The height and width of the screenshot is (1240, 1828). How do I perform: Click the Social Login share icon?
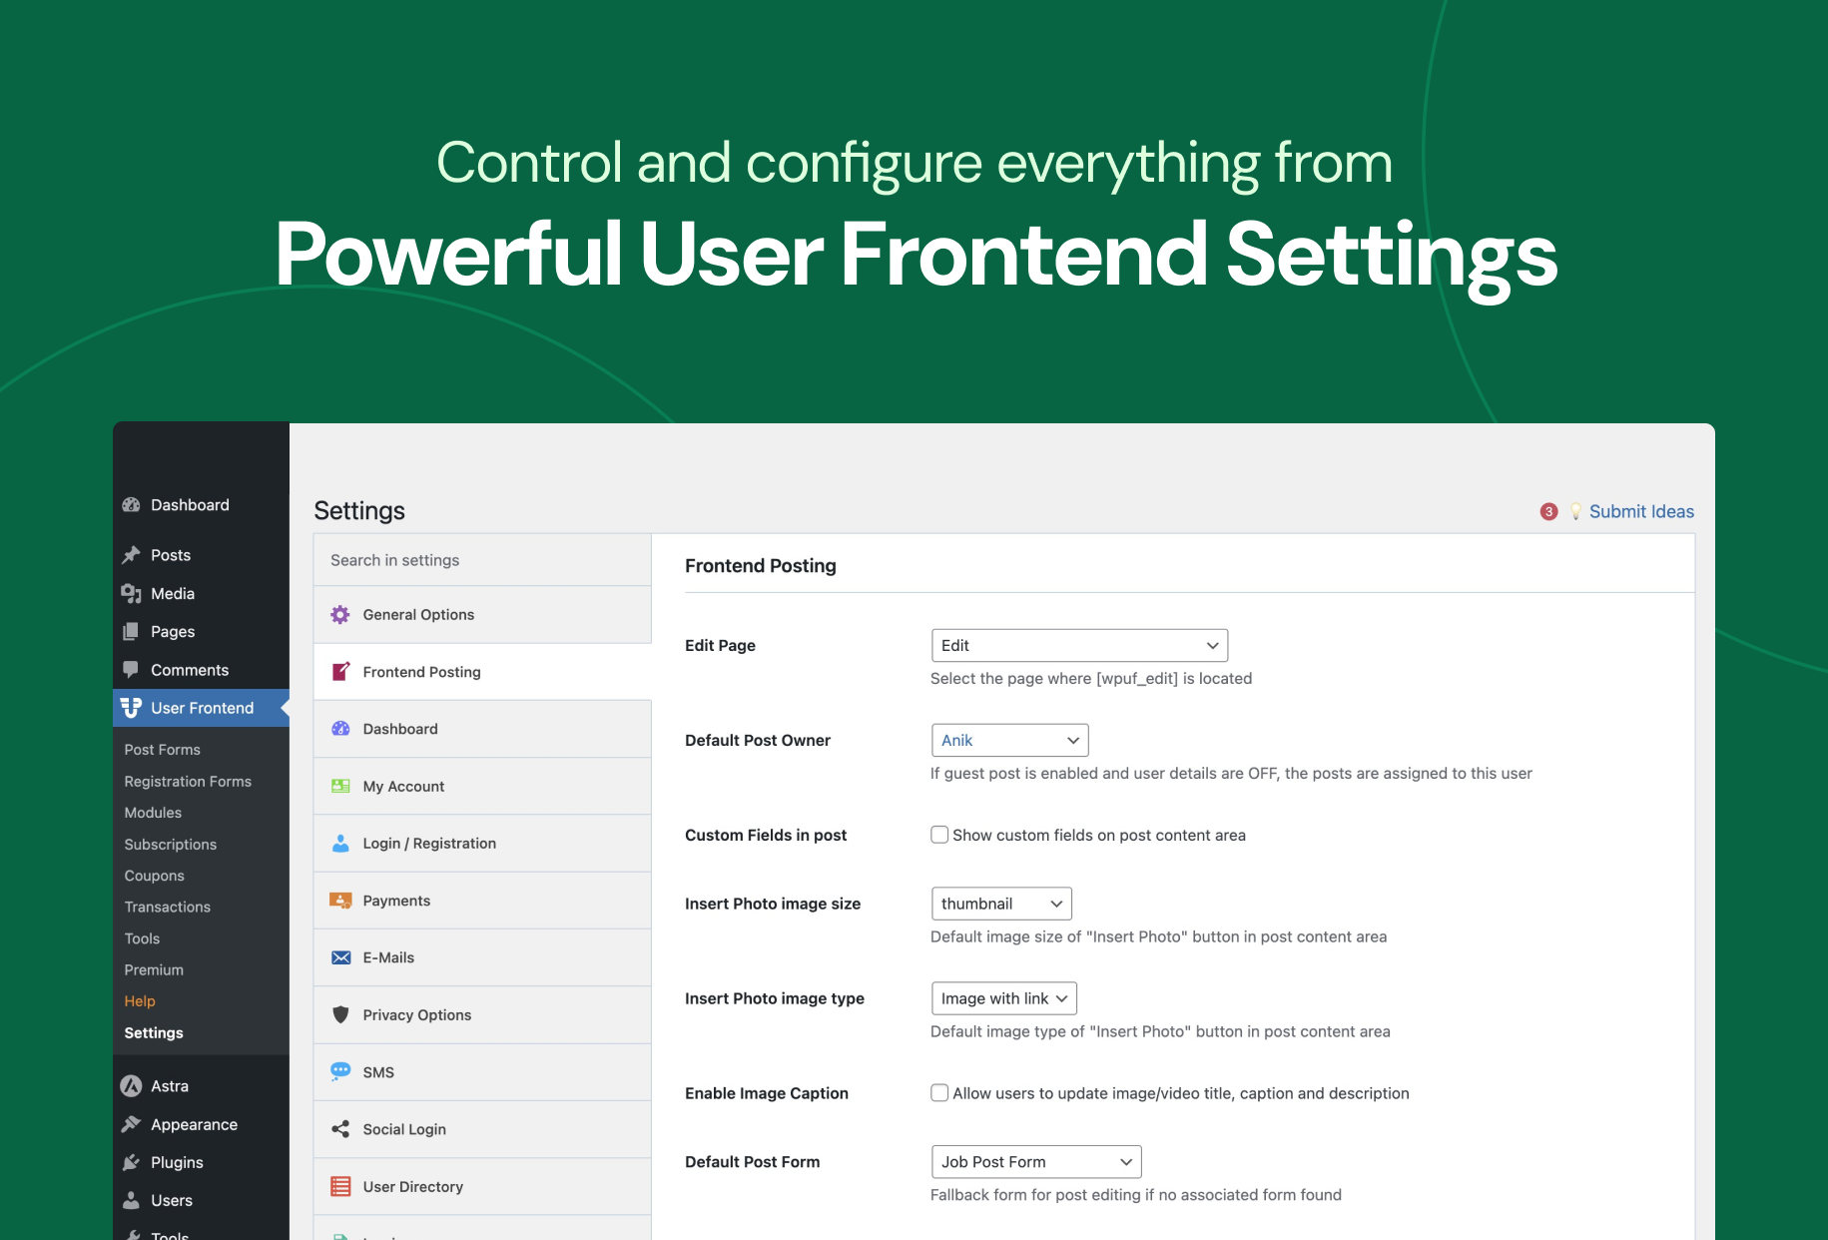(x=340, y=1129)
